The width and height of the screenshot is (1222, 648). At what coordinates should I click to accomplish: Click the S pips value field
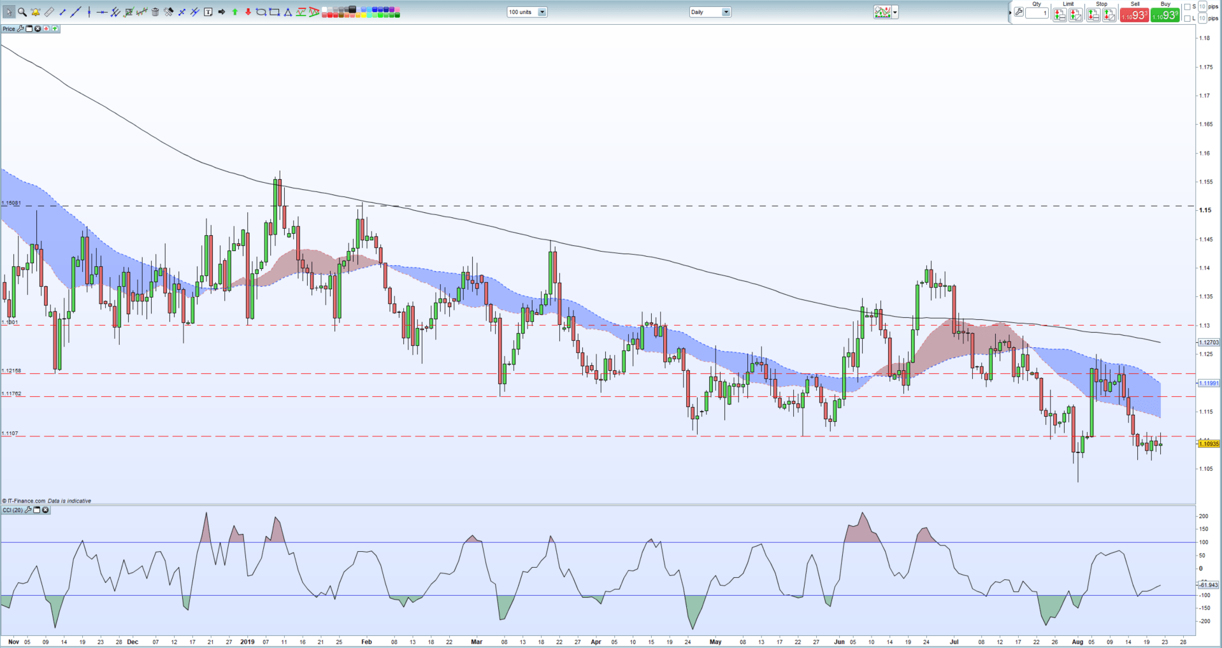1202,6
